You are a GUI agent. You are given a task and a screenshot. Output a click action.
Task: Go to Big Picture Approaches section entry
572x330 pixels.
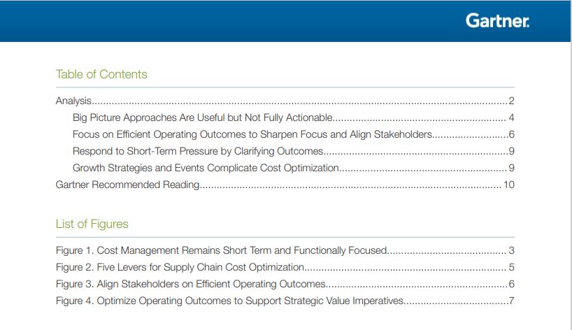coord(293,117)
